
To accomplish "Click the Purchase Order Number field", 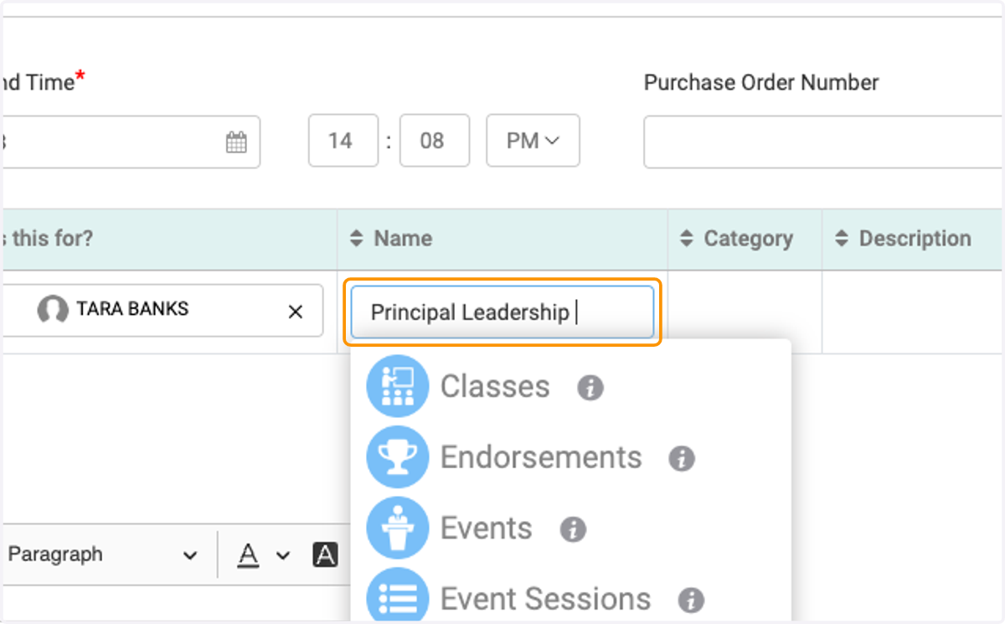I will click(824, 142).
